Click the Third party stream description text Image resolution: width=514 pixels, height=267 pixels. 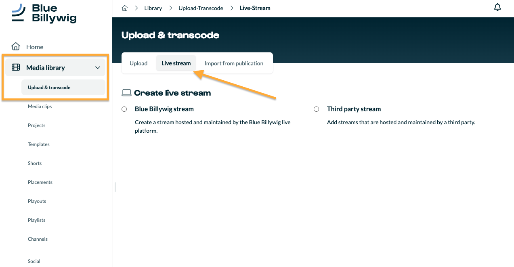(x=401, y=122)
